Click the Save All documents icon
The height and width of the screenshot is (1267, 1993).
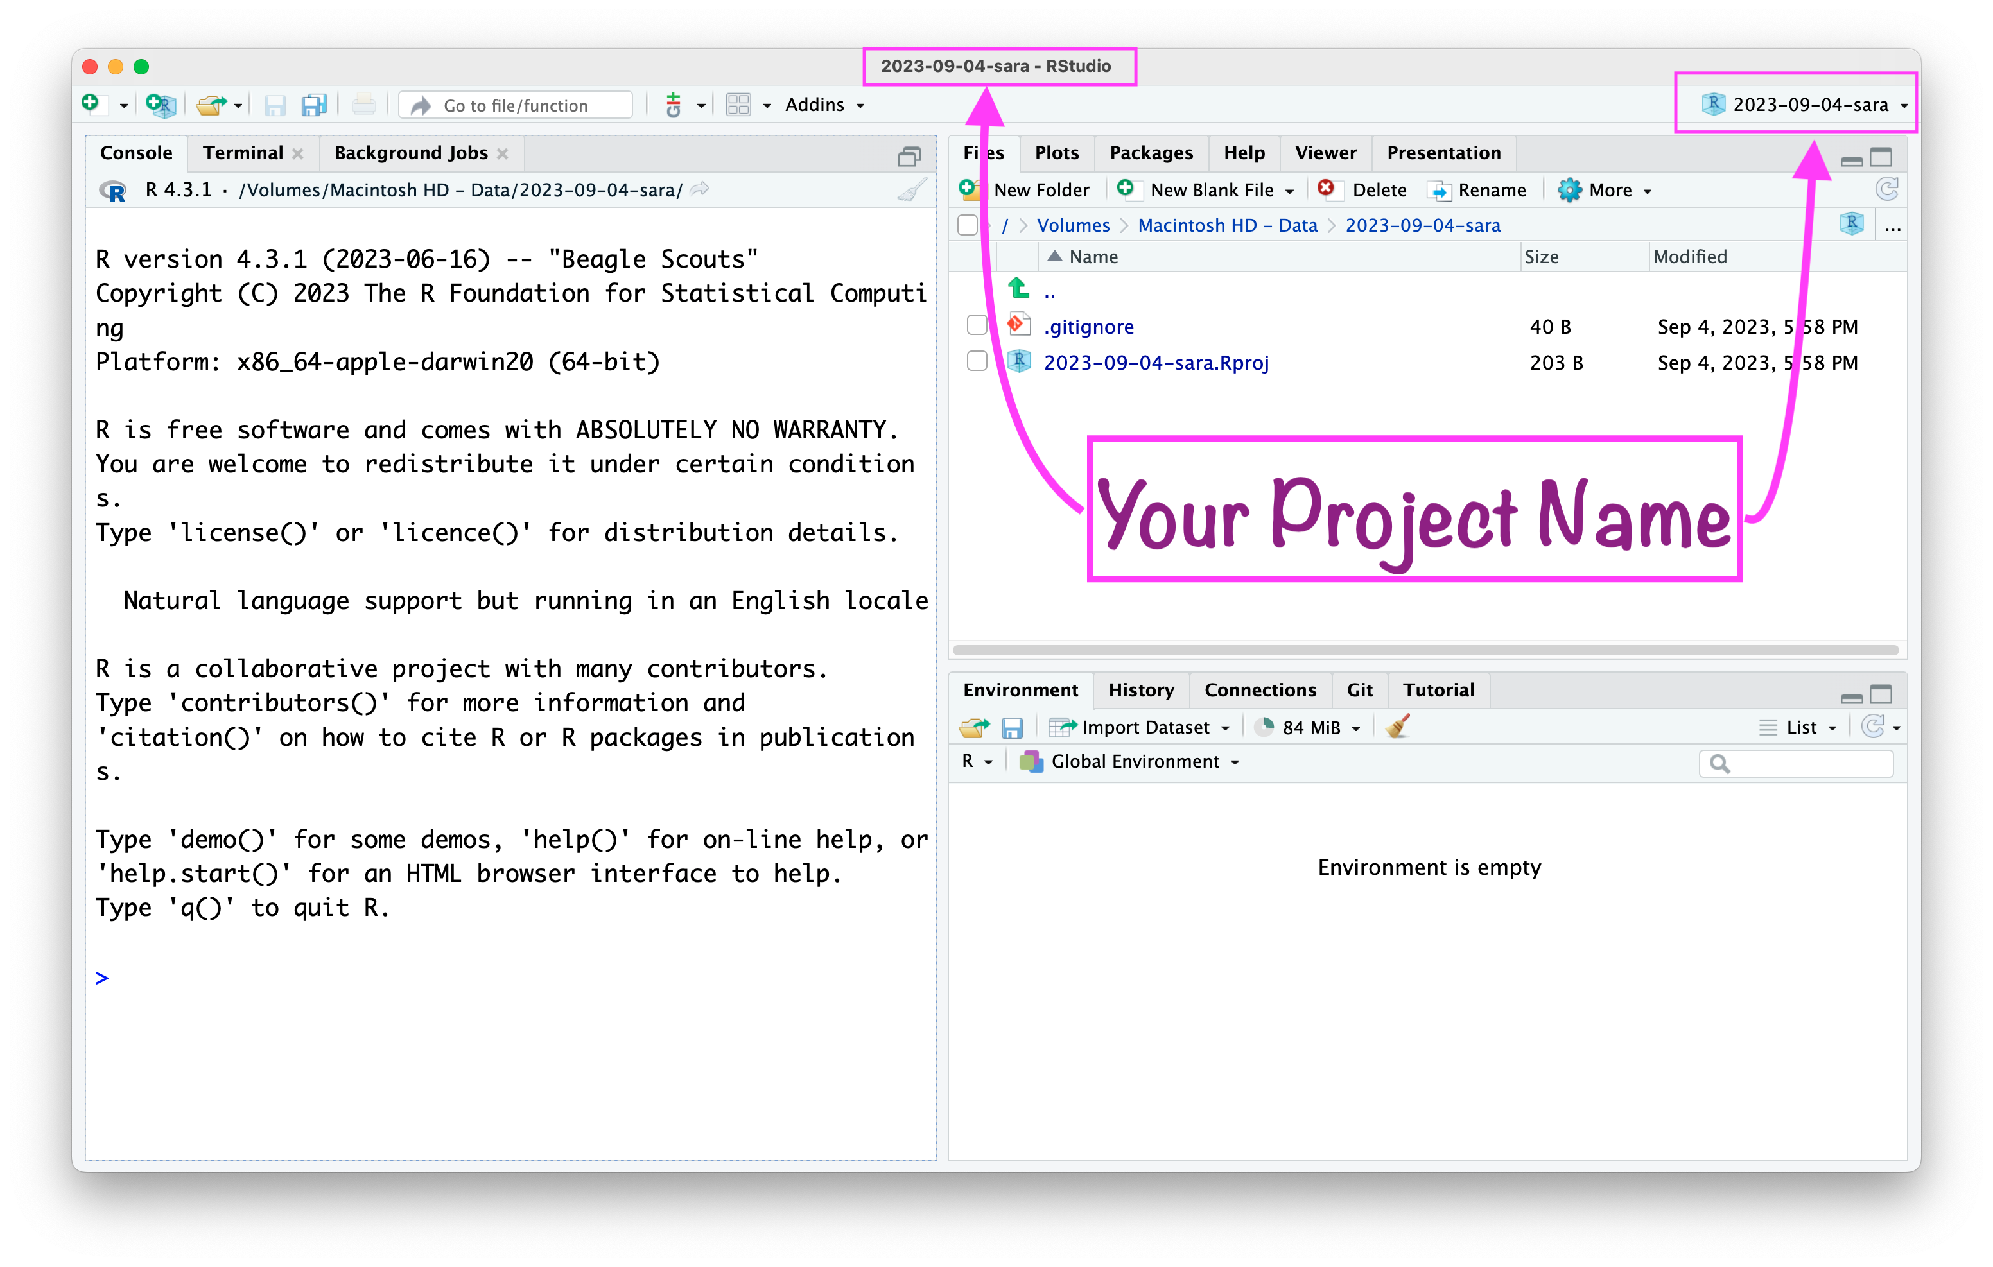(314, 105)
